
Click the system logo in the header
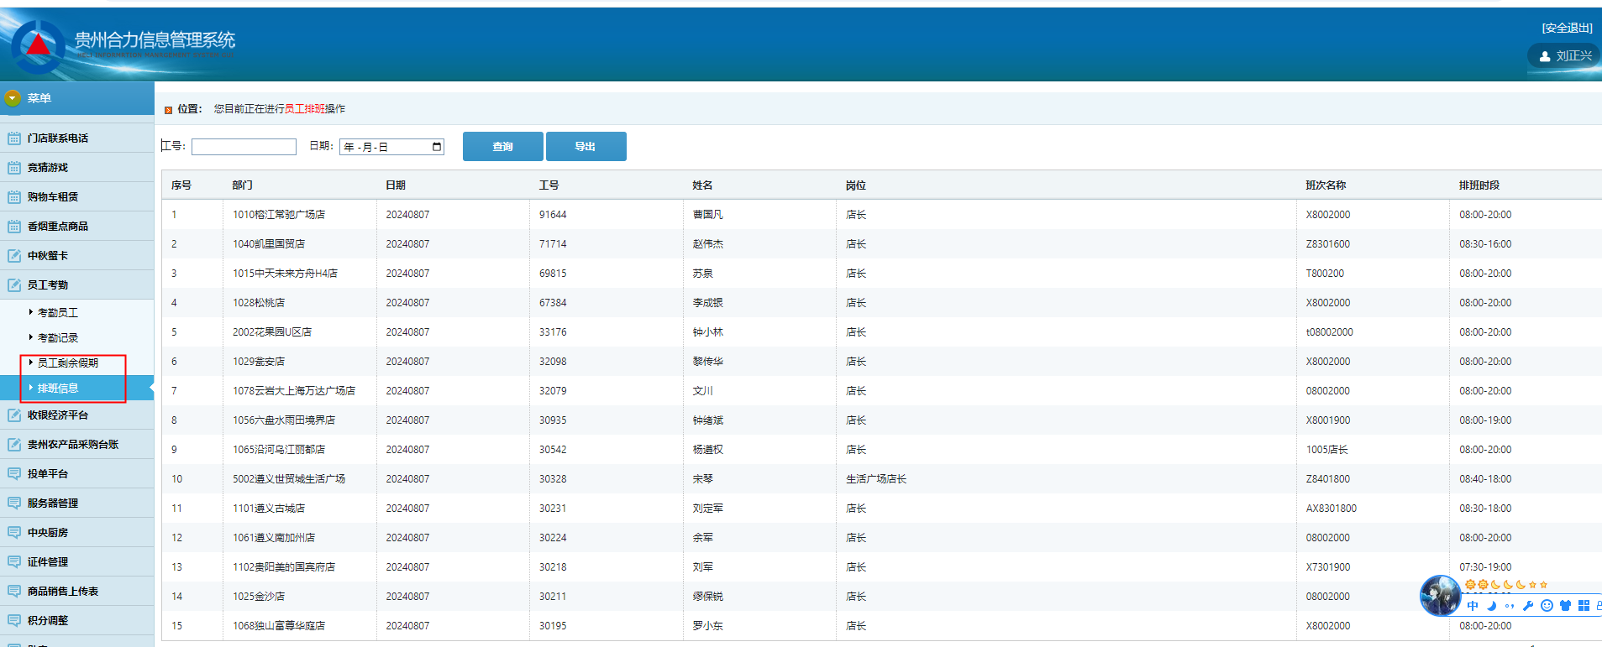point(38,46)
